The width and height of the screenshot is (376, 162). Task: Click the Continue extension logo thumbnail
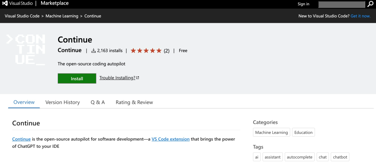pos(26,50)
